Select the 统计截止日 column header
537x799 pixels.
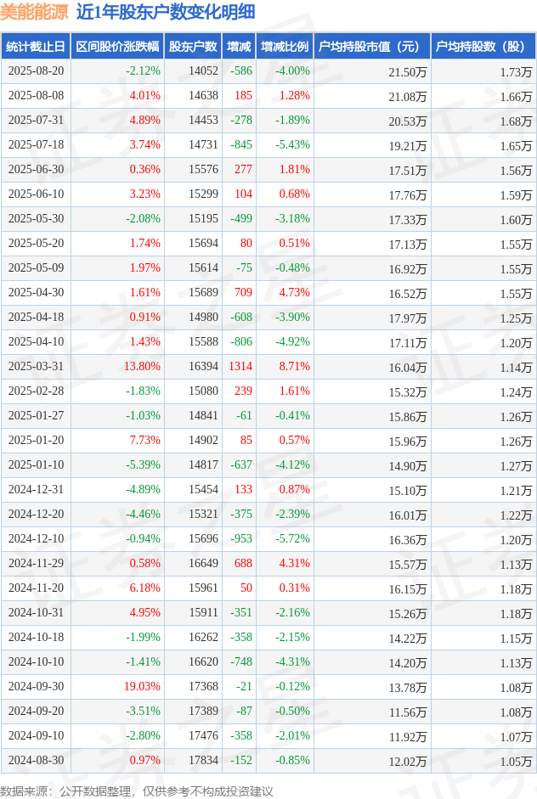[35, 47]
